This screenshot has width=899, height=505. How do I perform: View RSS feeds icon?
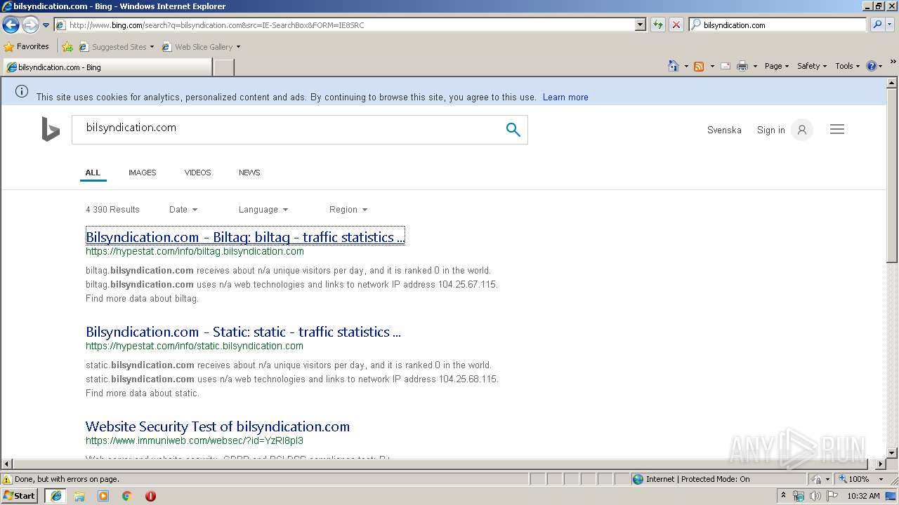click(699, 66)
